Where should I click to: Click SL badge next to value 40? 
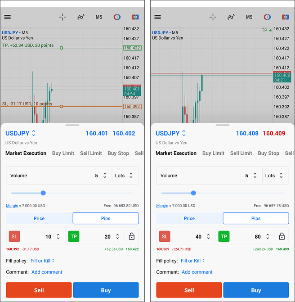(x=165, y=236)
